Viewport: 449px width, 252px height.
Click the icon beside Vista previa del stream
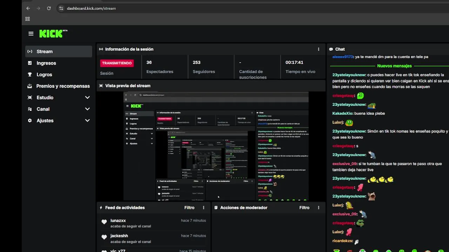click(101, 86)
